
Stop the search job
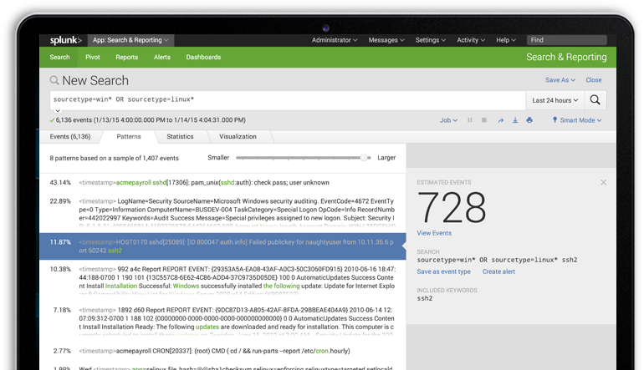coord(485,120)
